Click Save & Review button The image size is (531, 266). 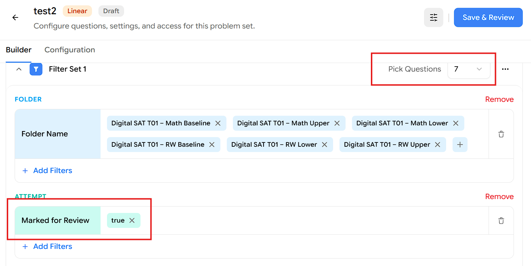pyautogui.click(x=488, y=17)
